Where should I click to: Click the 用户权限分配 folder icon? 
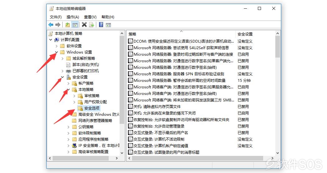coord(80,102)
